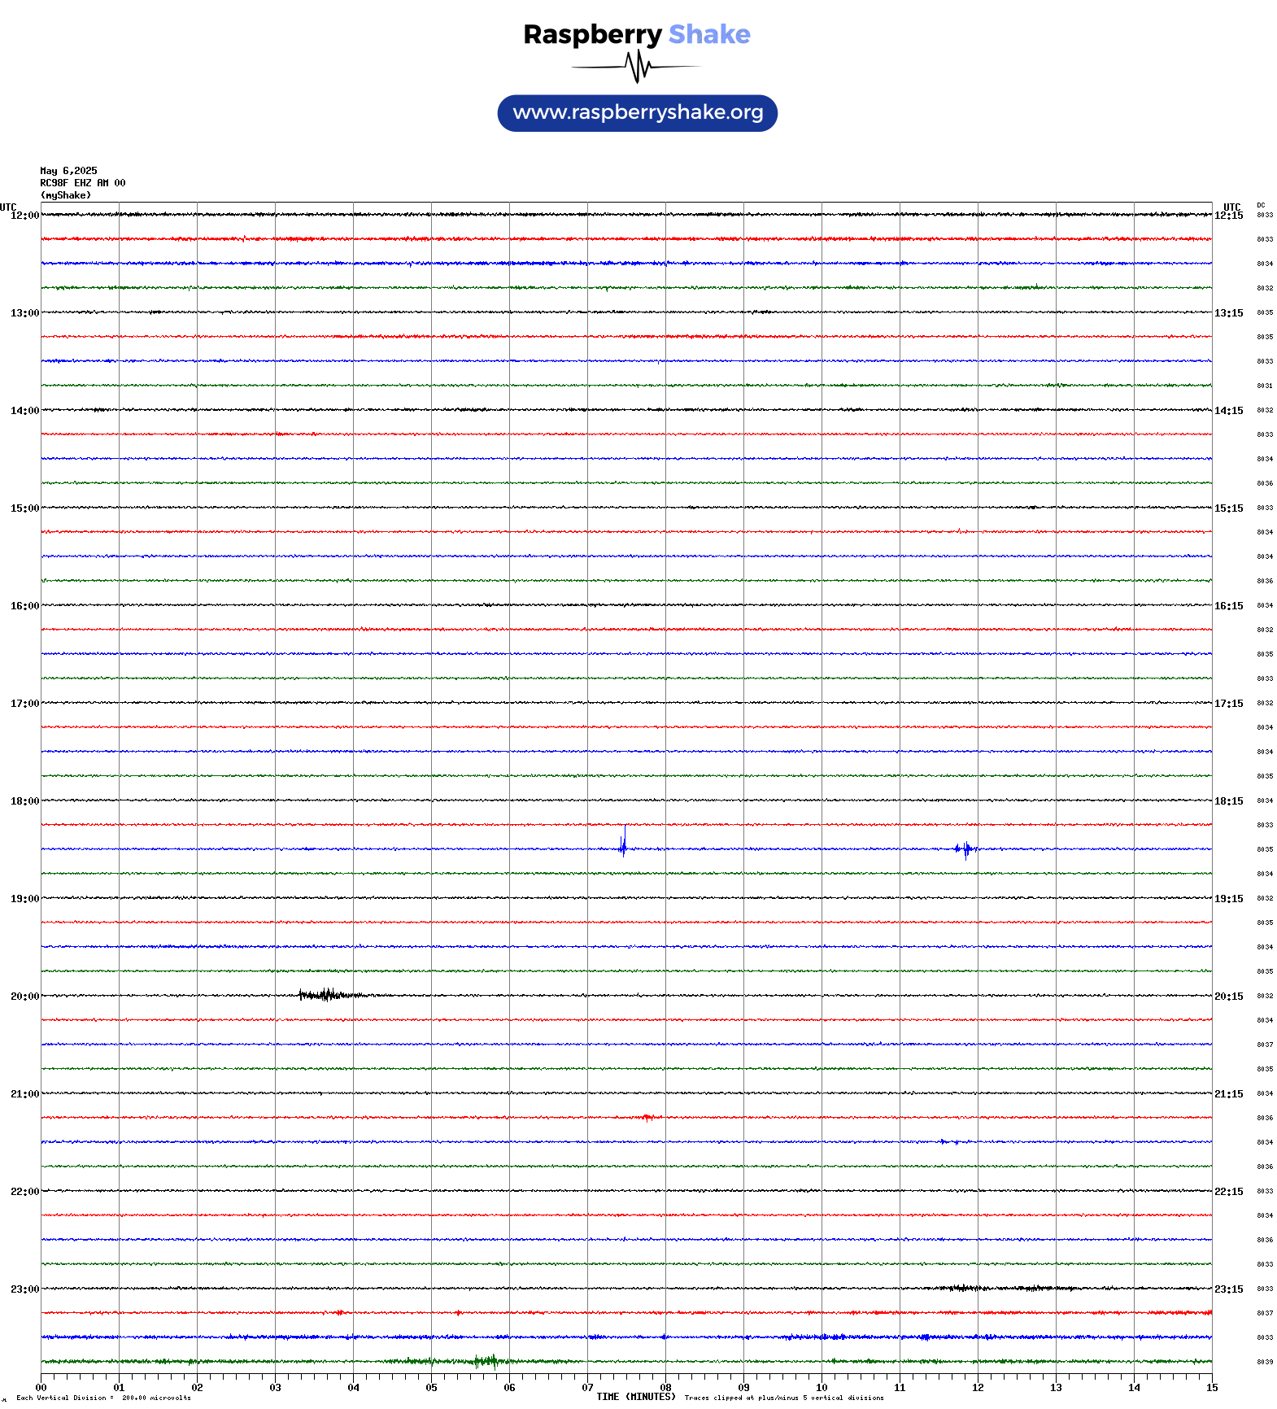1277x1409 pixels.
Task: Select the date text May 6,2025
Action: 68,171
